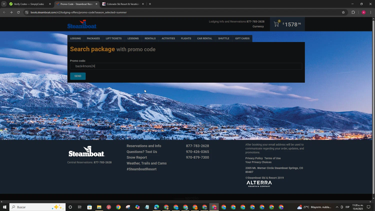Click the ESP language indicator
This screenshot has width=375, height=211.
pos(347,207)
